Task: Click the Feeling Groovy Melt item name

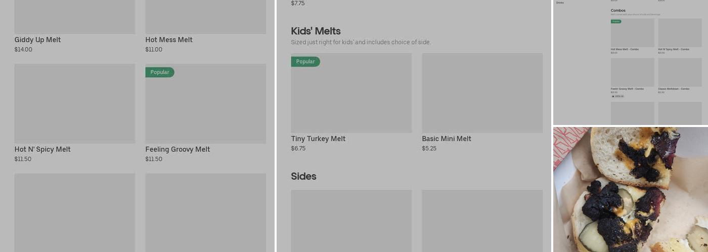Action: [178, 149]
